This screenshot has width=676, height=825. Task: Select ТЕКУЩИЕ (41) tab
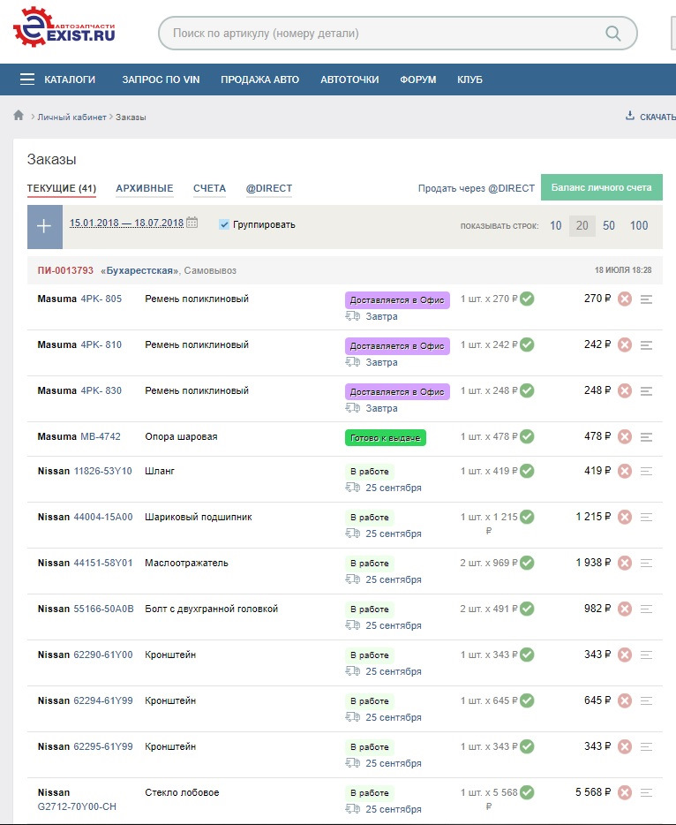[62, 188]
